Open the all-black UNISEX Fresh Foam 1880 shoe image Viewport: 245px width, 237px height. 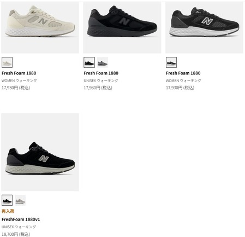pos(122,27)
